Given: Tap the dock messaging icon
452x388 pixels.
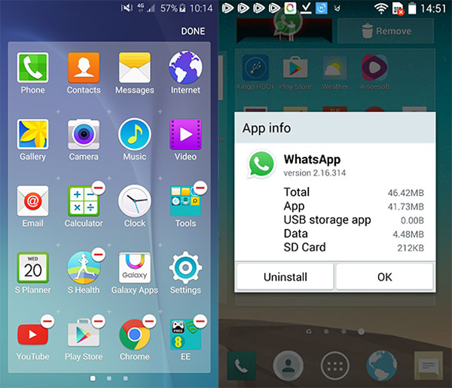Looking at the screenshot, I should point(429,366).
